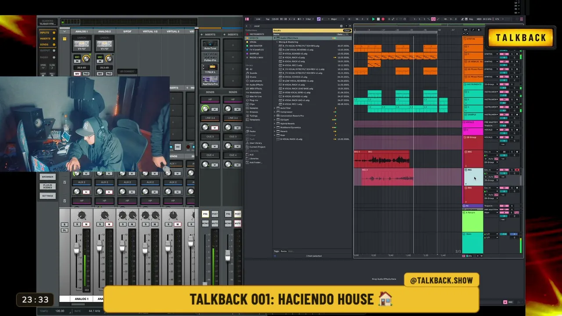Select the Max for Live icon
The height and width of the screenshot is (316, 562).
248,97
